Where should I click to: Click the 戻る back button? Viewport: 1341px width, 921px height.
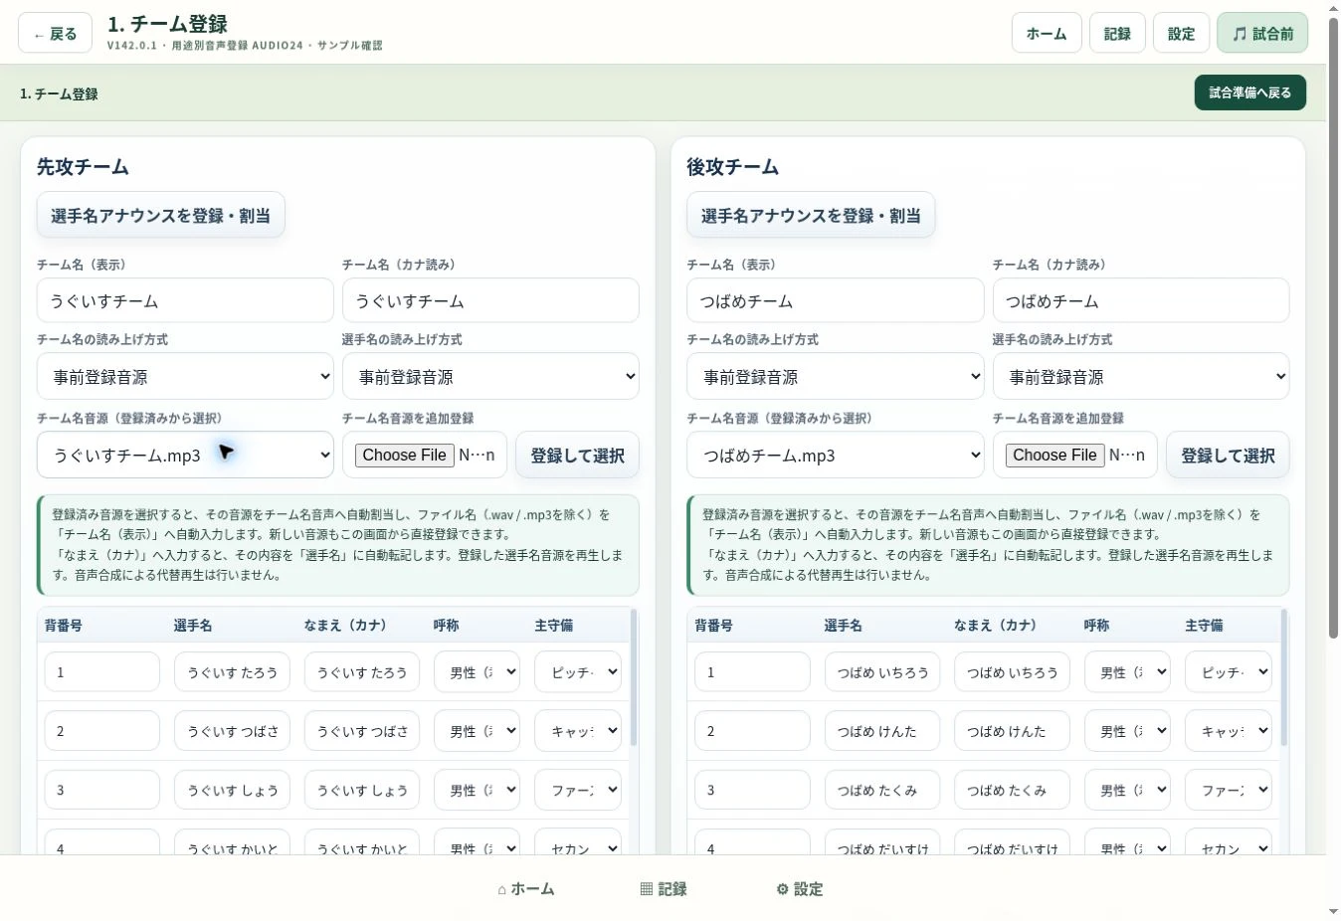55,34
